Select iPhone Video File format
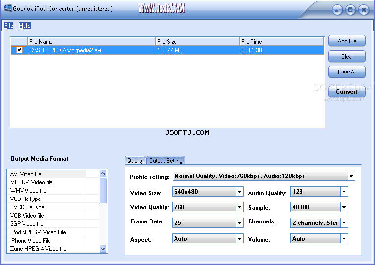The image size is (375, 265). point(48,241)
